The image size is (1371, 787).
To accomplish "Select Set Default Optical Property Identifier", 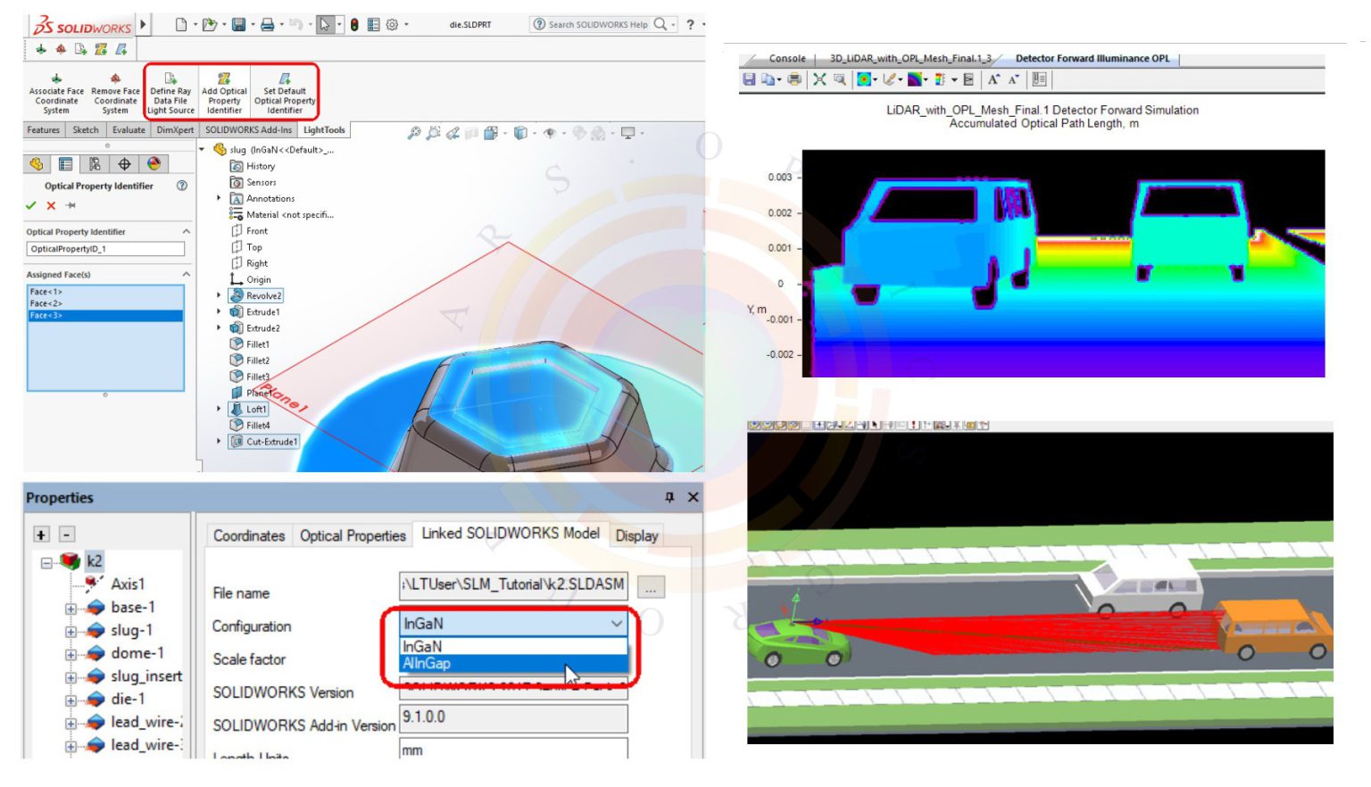I will 285,93.
